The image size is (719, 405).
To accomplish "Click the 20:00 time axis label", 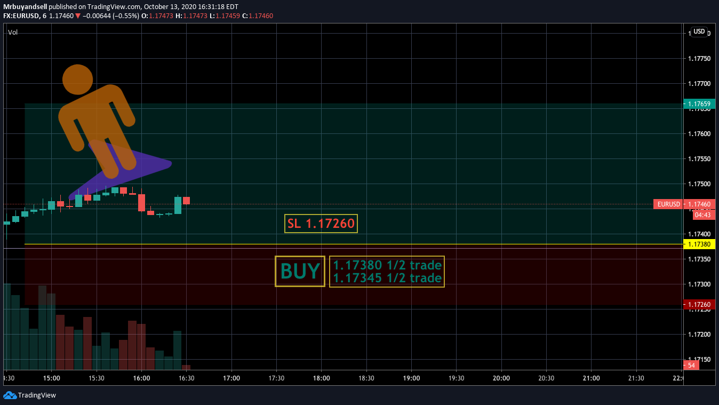I will [501, 378].
